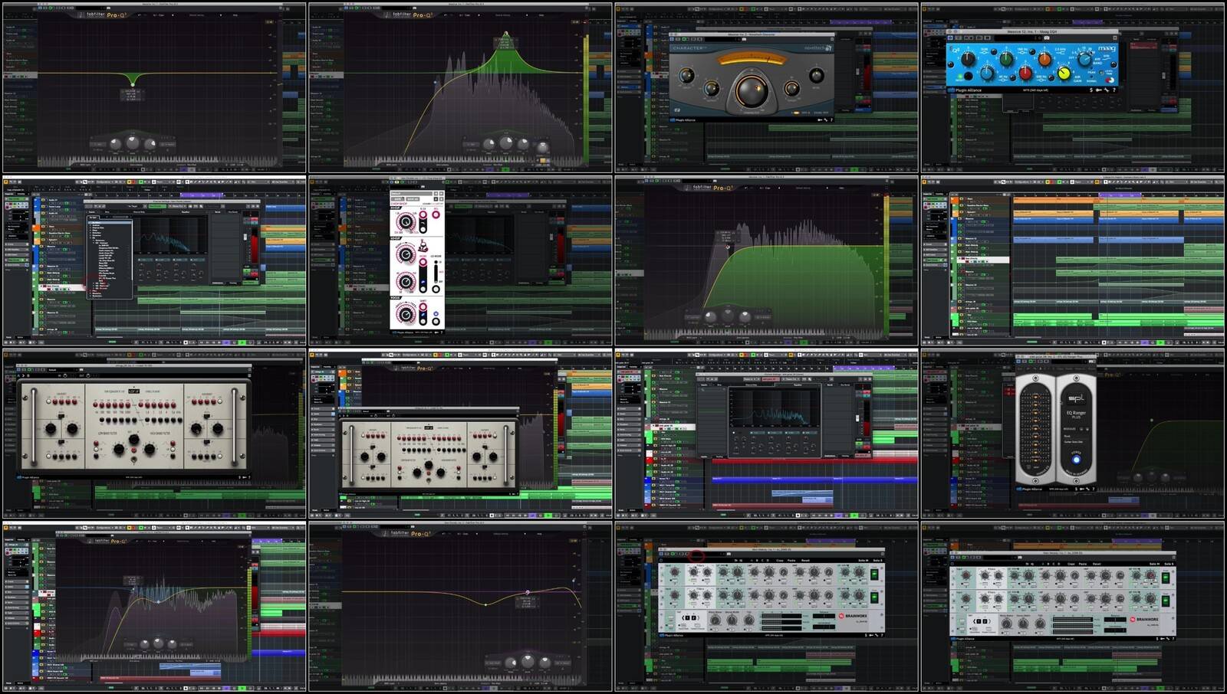The image size is (1227, 694).
Task: Click the large center knob on Character plugin
Action: (752, 90)
